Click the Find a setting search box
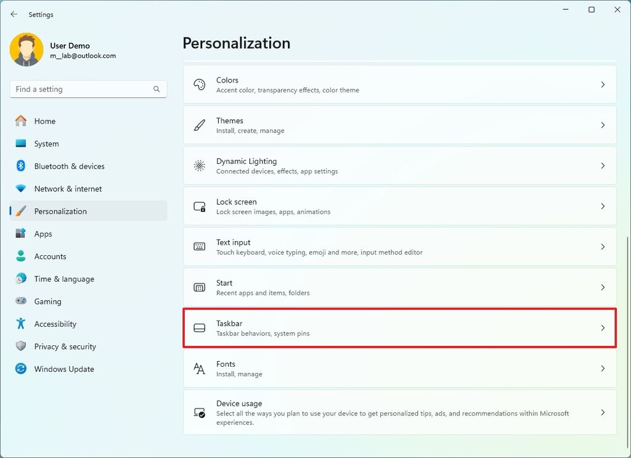631x458 pixels. coord(88,89)
